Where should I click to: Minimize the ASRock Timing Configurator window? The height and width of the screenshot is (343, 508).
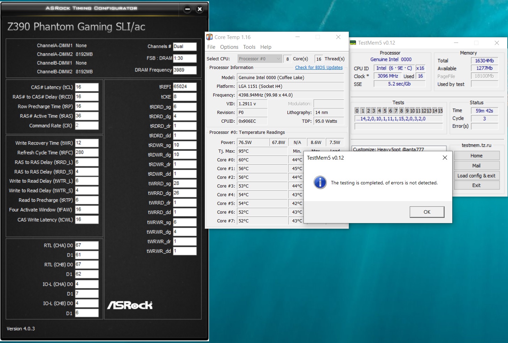(x=187, y=9)
